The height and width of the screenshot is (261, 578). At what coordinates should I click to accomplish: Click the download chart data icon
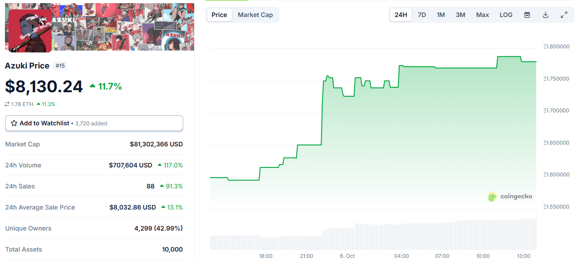click(546, 15)
